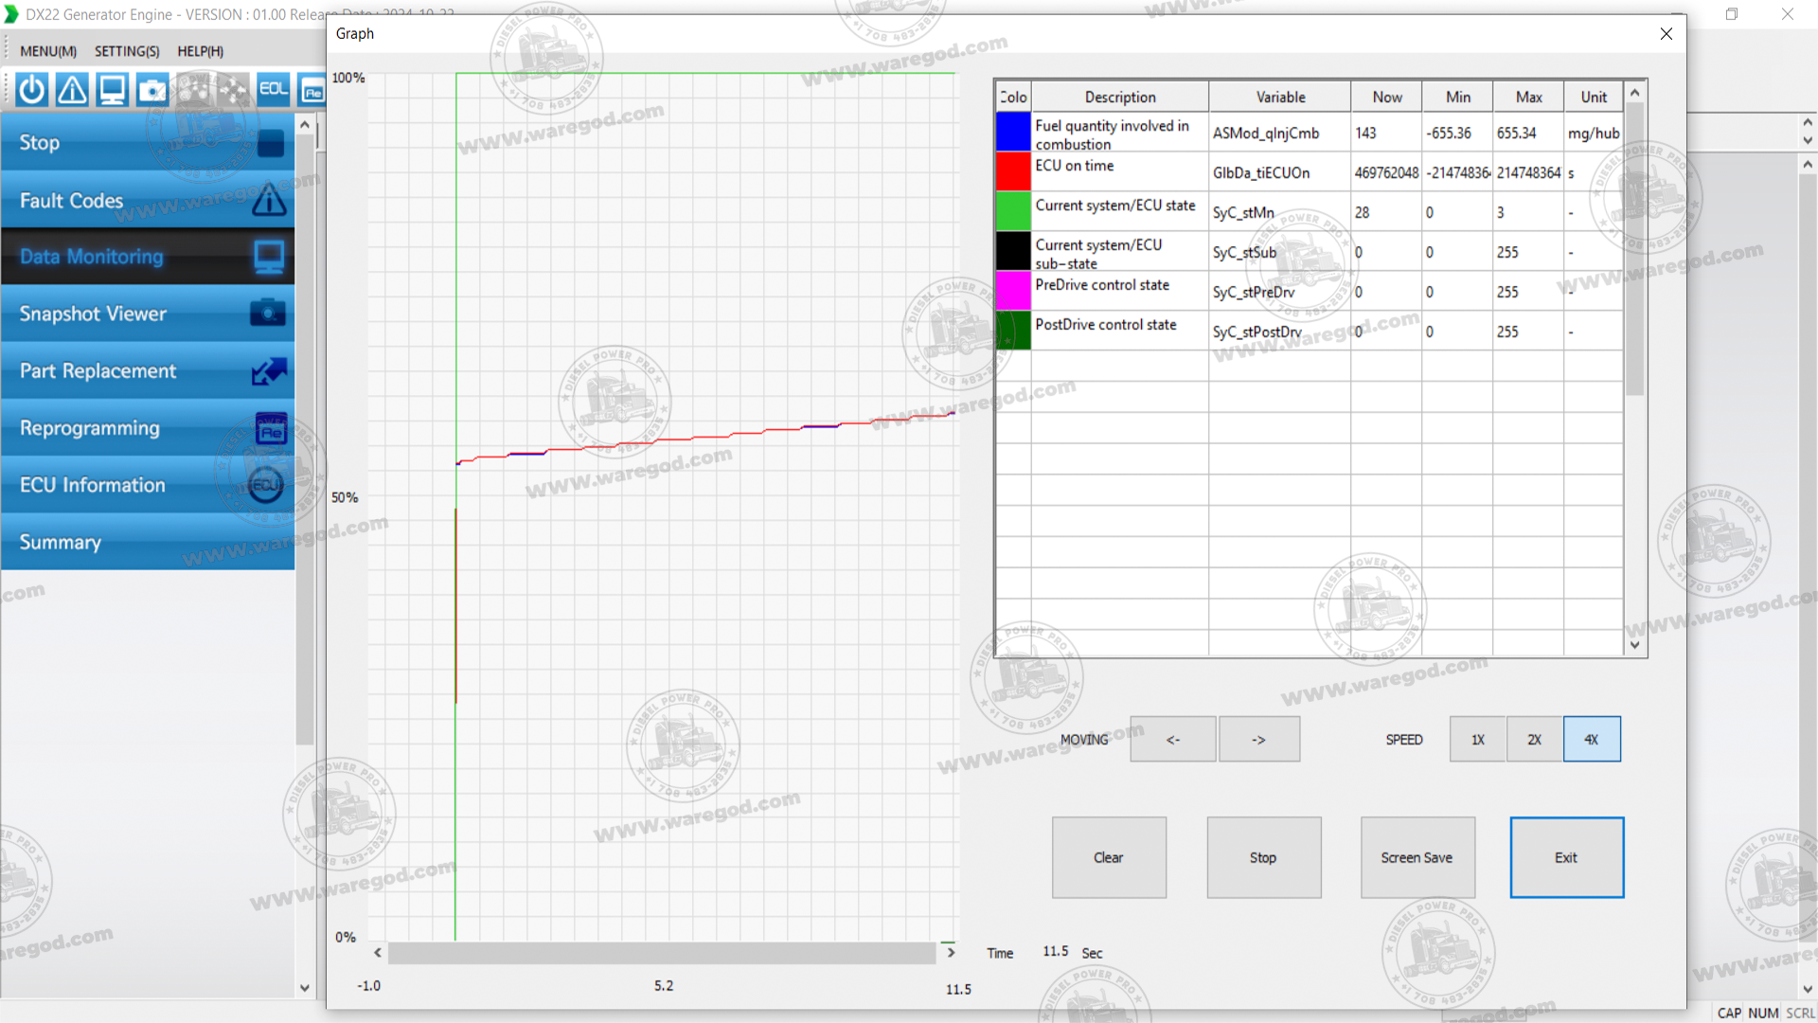The width and height of the screenshot is (1818, 1023).
Task: Click the EOL toolbar icon
Action: (273, 90)
